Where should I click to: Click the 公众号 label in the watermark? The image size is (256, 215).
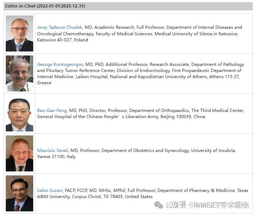[176, 205]
